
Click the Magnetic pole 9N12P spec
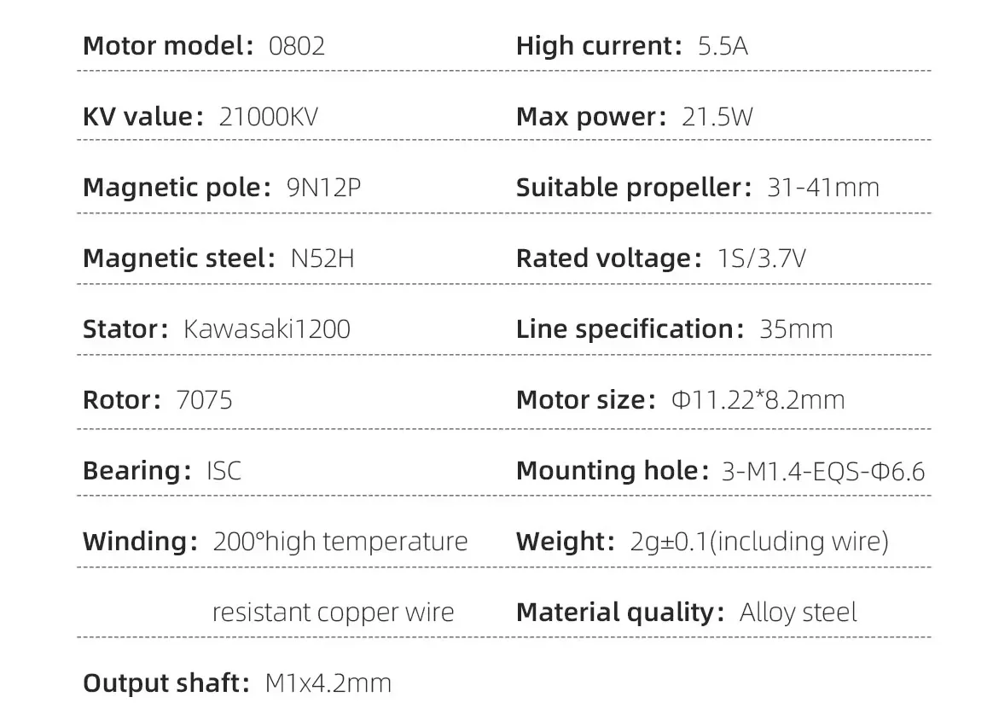pos(222,189)
